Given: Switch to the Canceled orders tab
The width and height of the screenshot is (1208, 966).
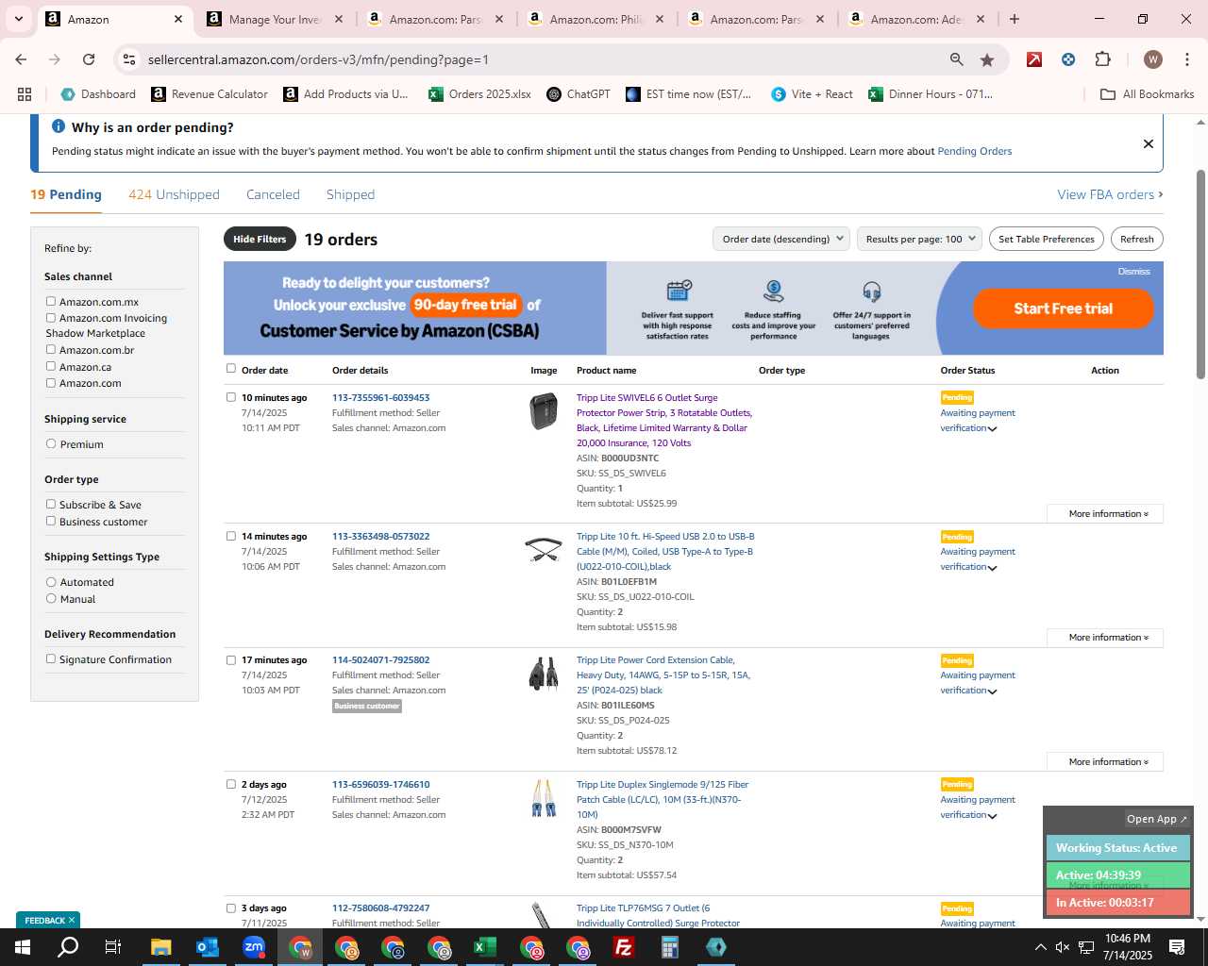Looking at the screenshot, I should pos(273,194).
